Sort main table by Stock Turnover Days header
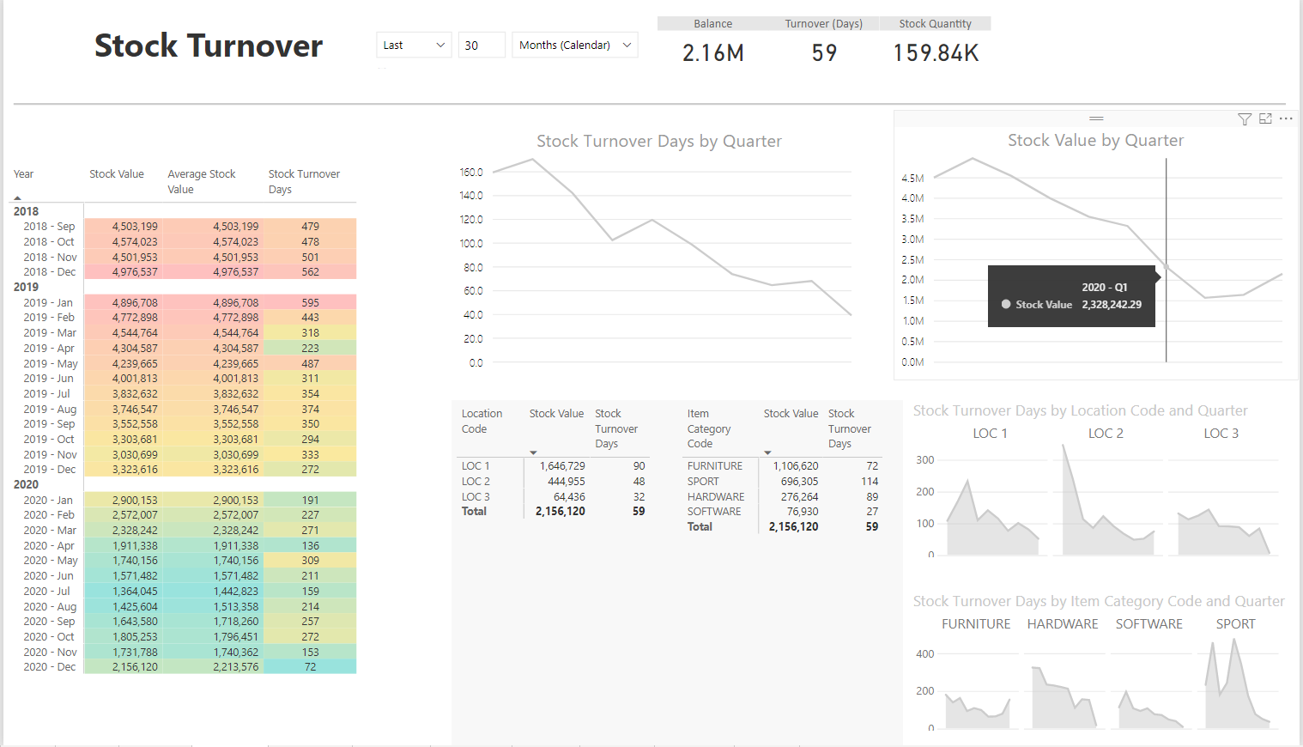Screen dimensions: 1303x747 pos(304,182)
